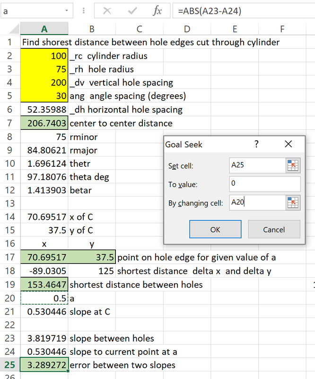315x379 pixels.
Task: Click the Goal Seek help question mark
Action: pos(256,144)
